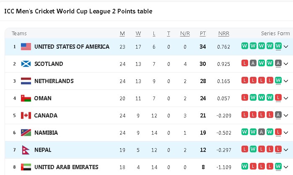The width and height of the screenshot is (293, 175).
Task: Select the NRR column header
Action: [x=223, y=34]
